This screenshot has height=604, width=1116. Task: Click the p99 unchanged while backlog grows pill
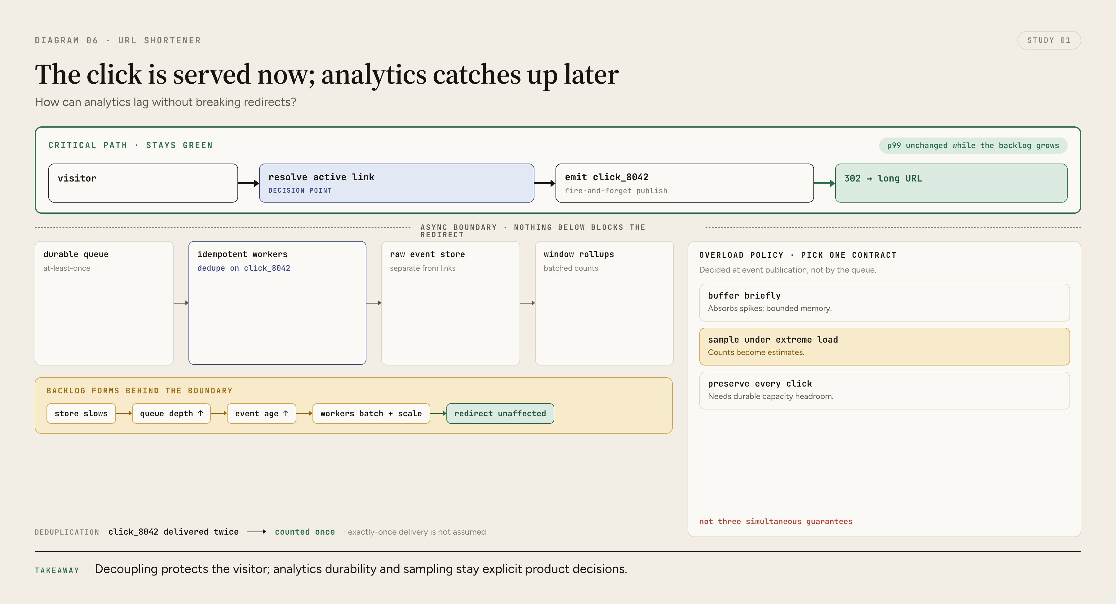pos(972,146)
